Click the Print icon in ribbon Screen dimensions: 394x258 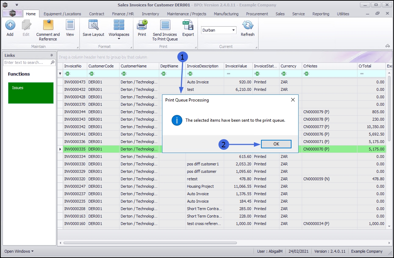tap(142, 28)
